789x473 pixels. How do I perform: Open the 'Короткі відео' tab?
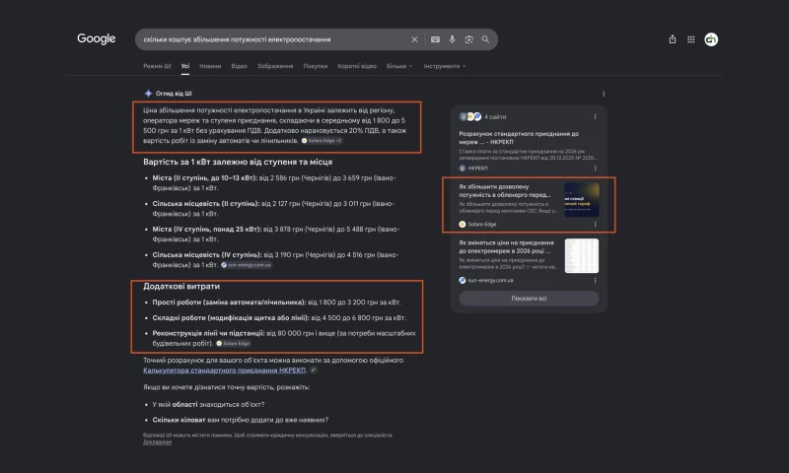point(357,66)
